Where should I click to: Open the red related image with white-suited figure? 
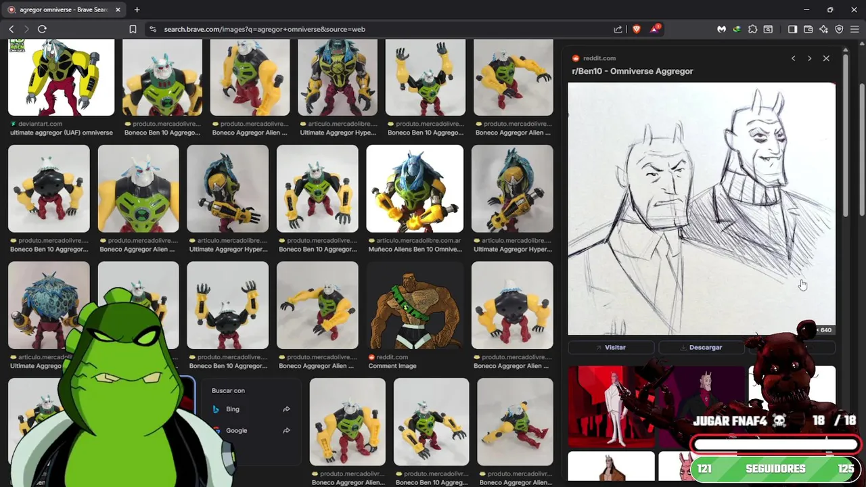(611, 407)
